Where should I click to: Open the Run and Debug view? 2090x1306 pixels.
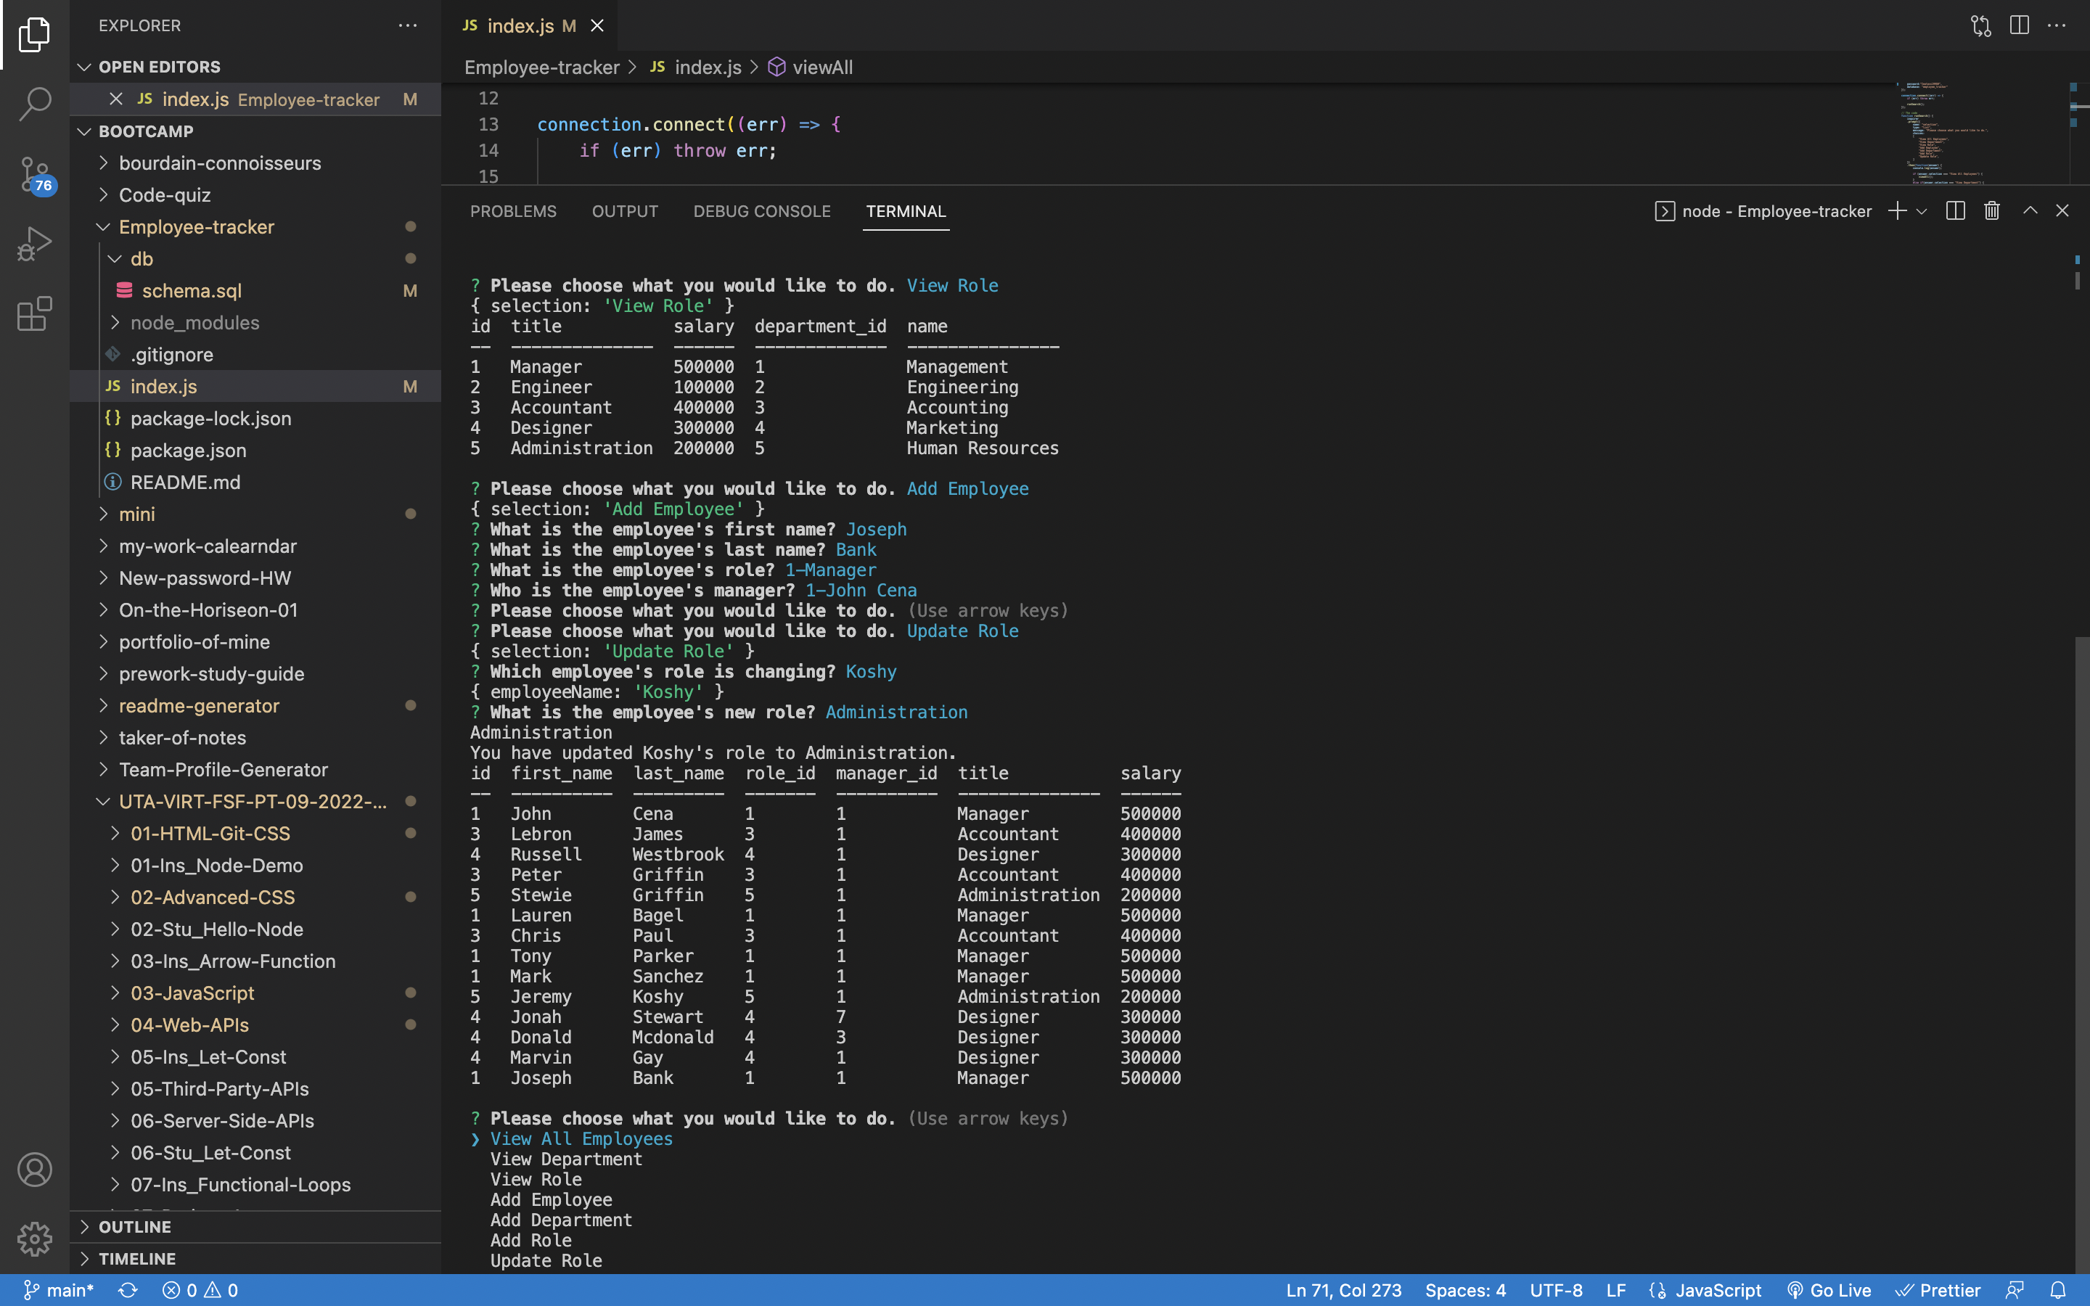(33, 243)
